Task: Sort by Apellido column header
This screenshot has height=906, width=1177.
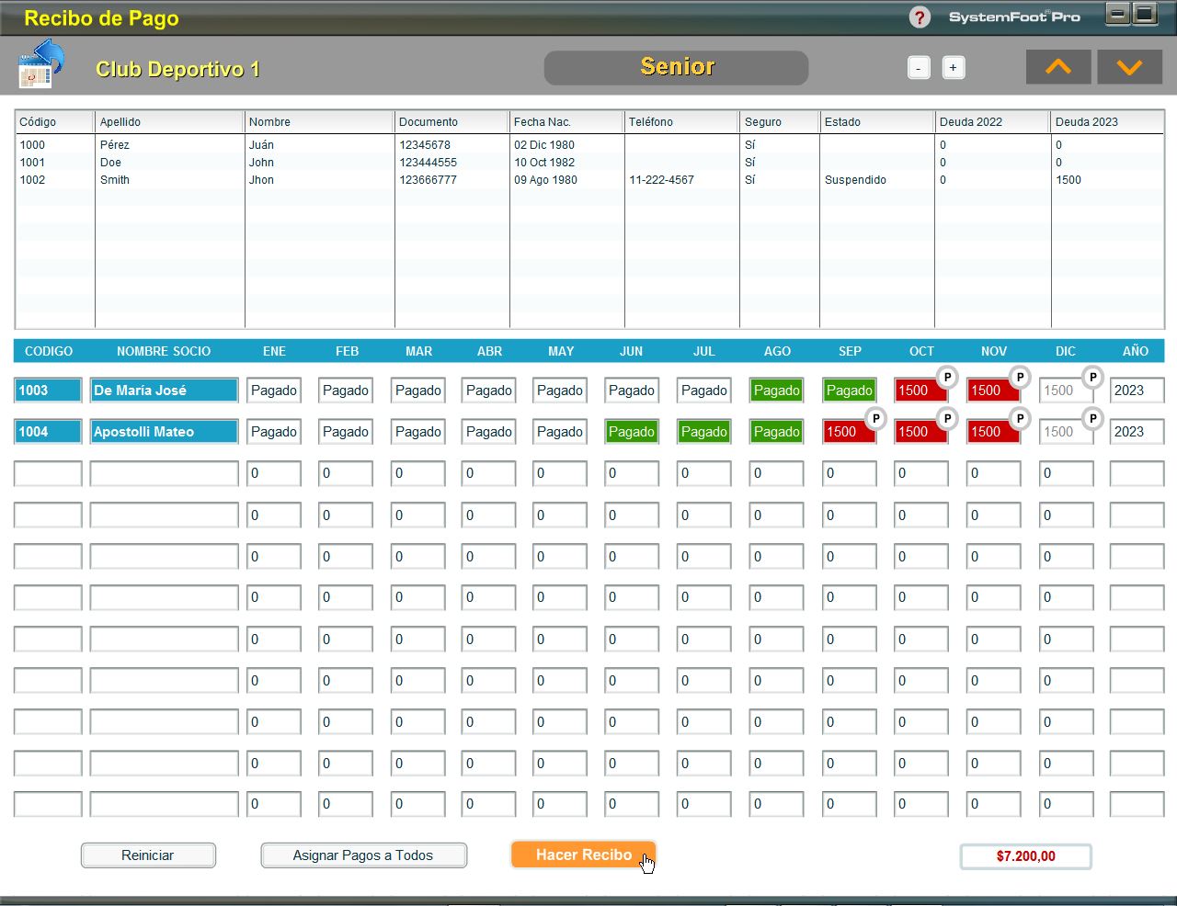Action: coord(170,122)
